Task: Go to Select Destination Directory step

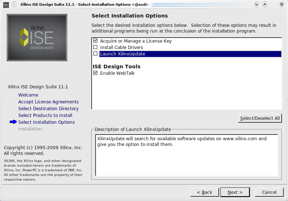Action: [x=48, y=108]
